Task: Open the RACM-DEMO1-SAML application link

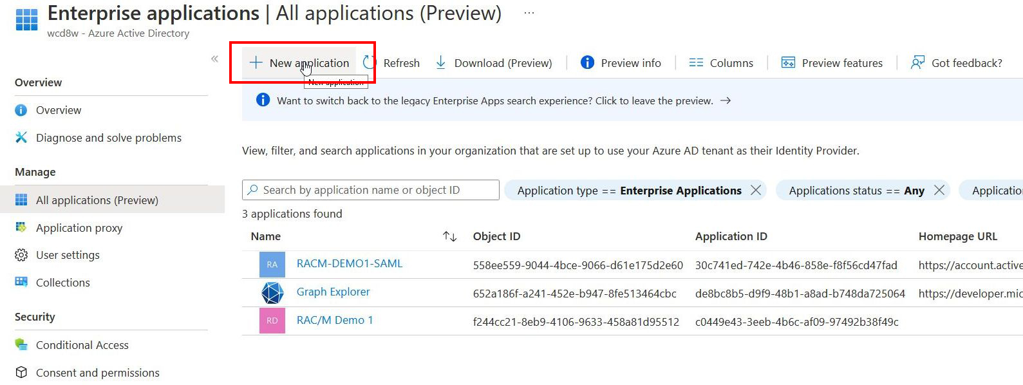Action: (x=350, y=263)
